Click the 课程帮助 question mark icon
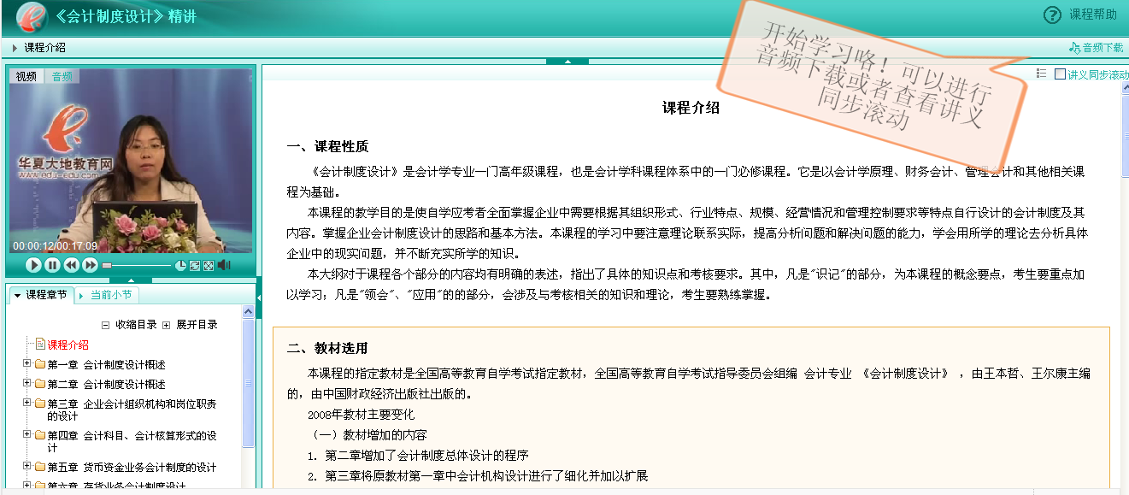The image size is (1129, 495). (x=1052, y=15)
